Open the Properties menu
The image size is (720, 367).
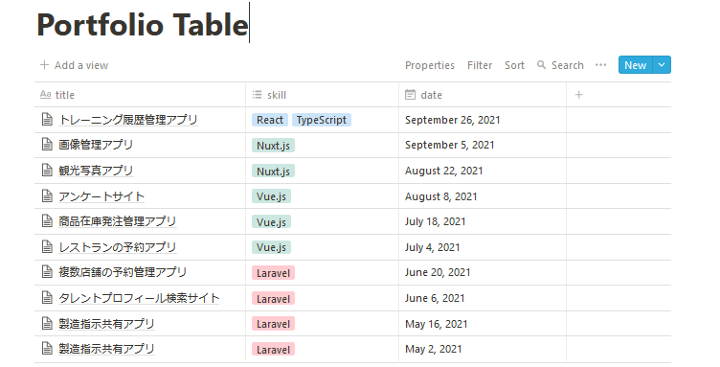click(429, 65)
